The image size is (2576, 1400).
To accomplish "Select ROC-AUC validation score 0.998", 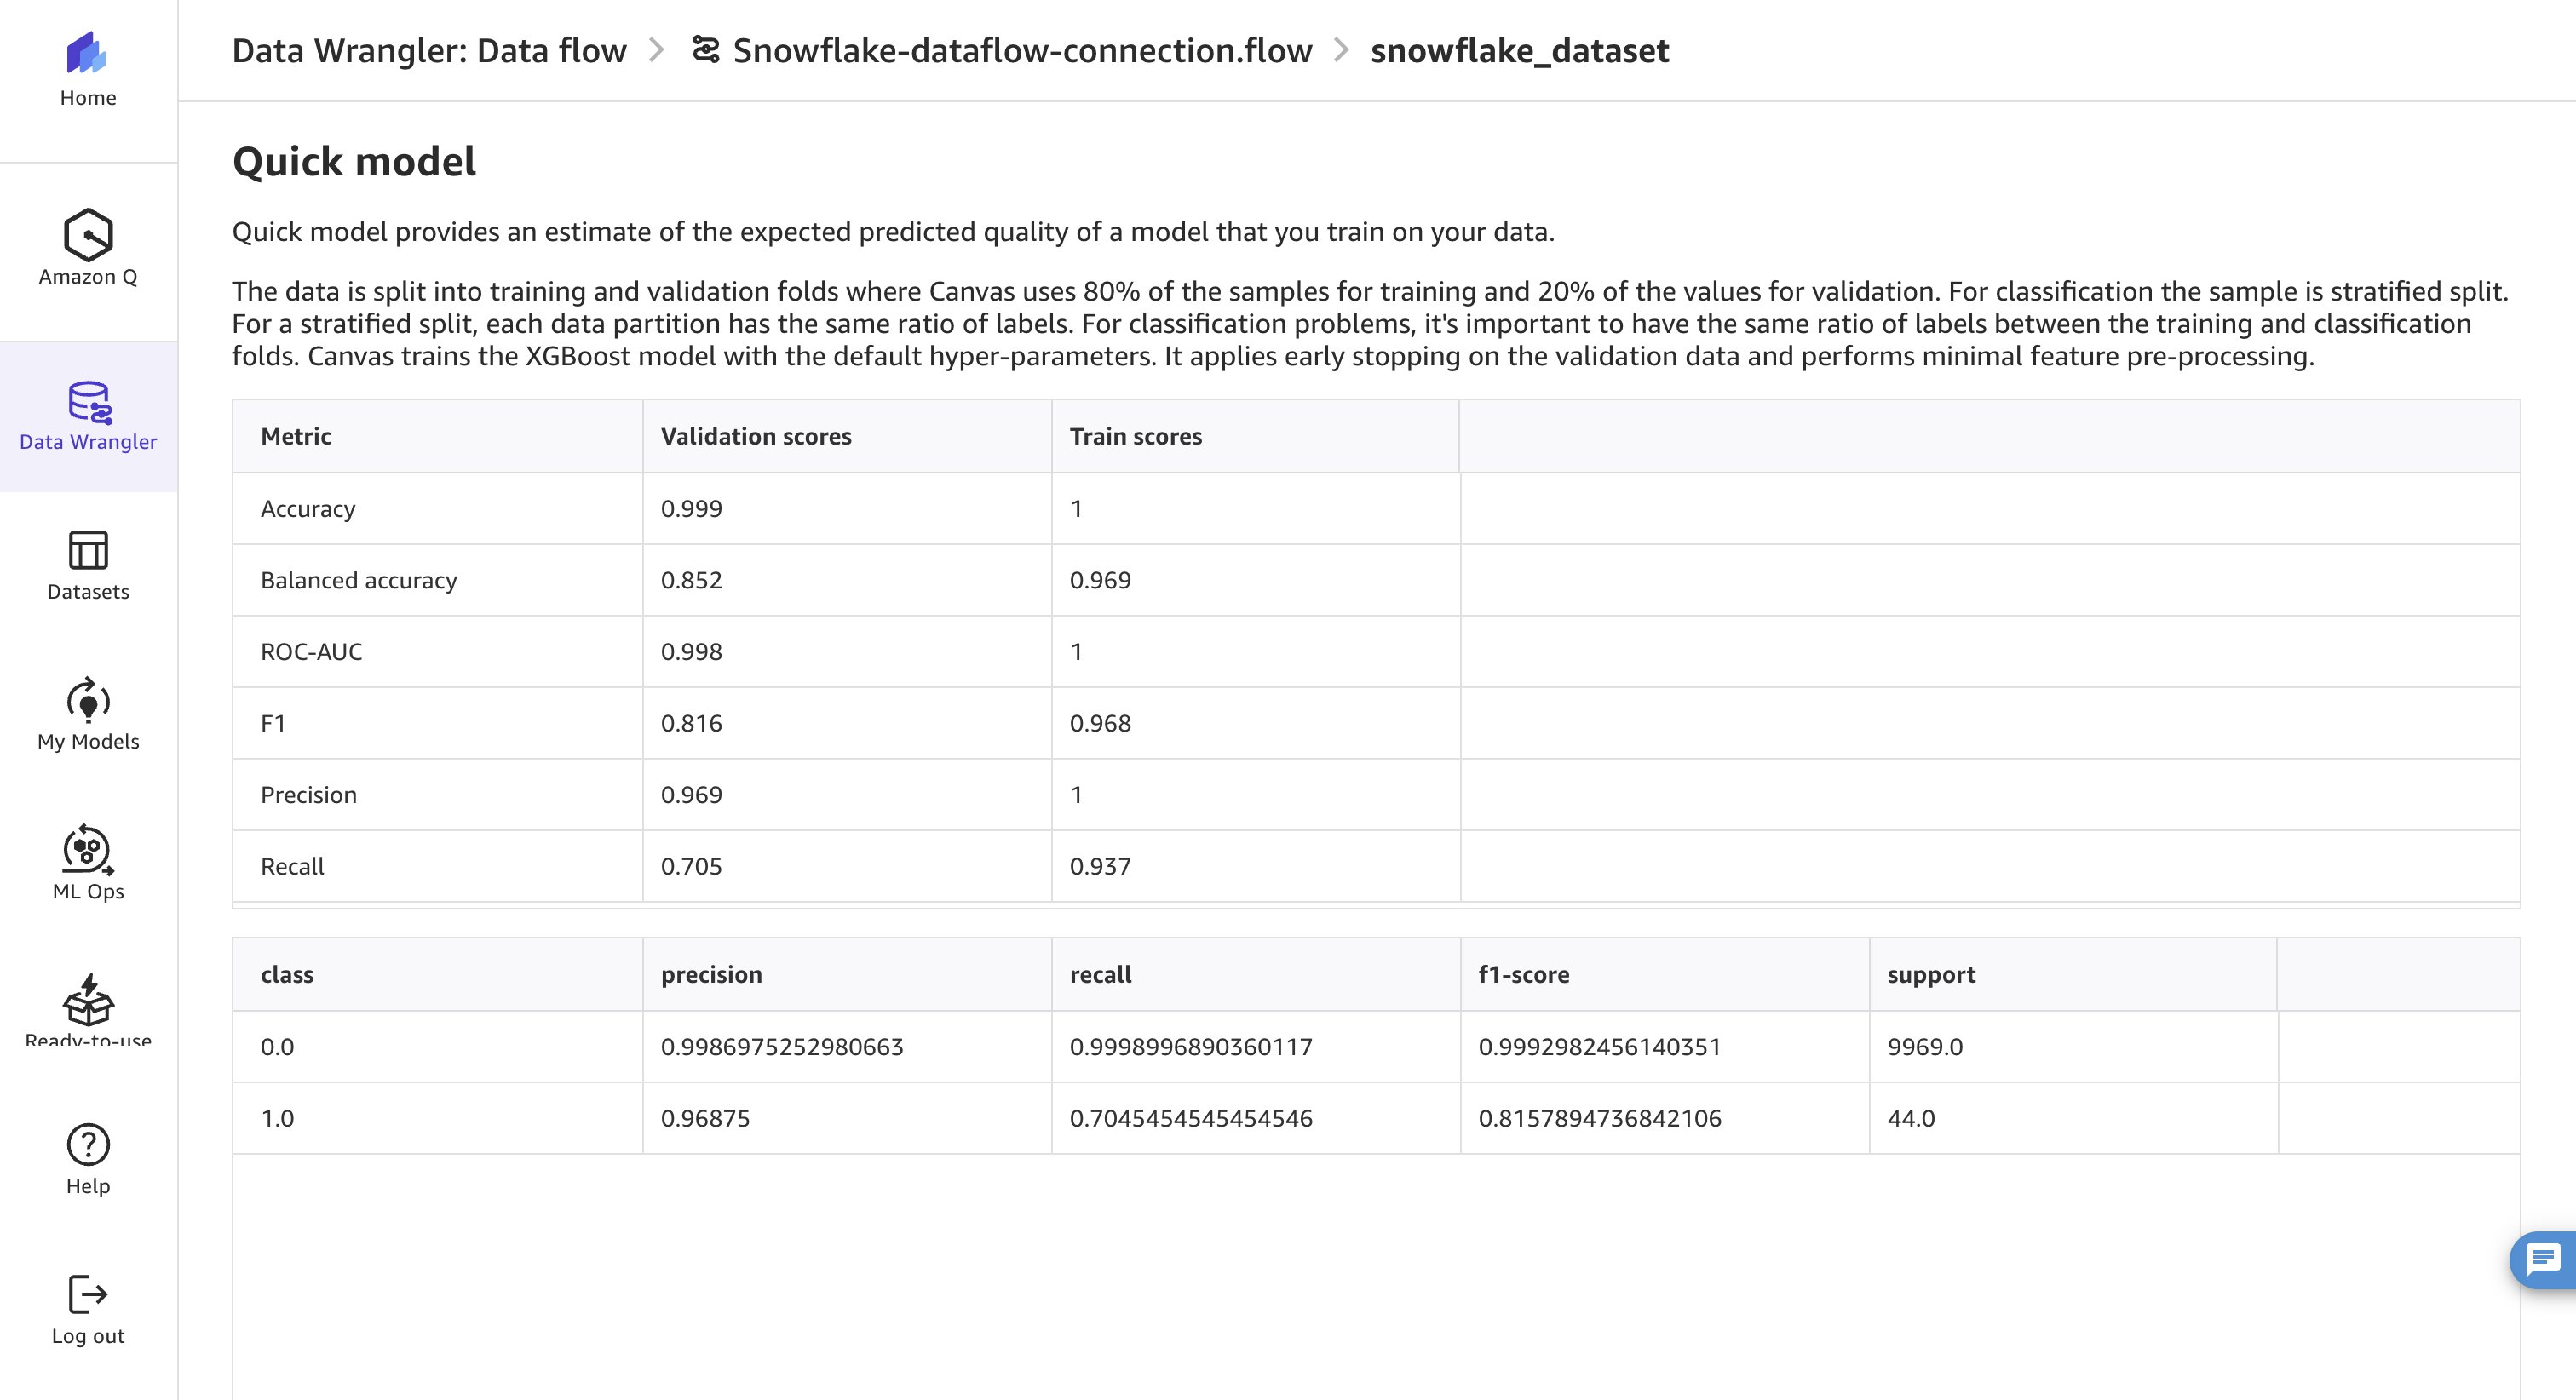I will [691, 651].
